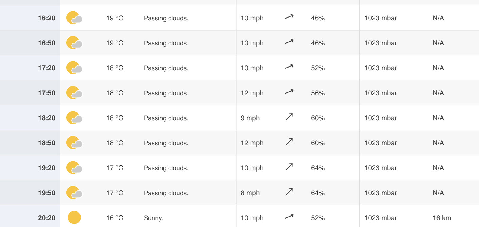Click the 16 °C temperature at 20:20
This screenshot has height=227, width=479.
tap(115, 218)
